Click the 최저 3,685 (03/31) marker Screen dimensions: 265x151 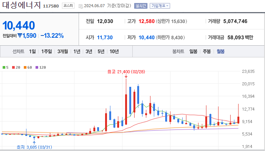[34, 147]
